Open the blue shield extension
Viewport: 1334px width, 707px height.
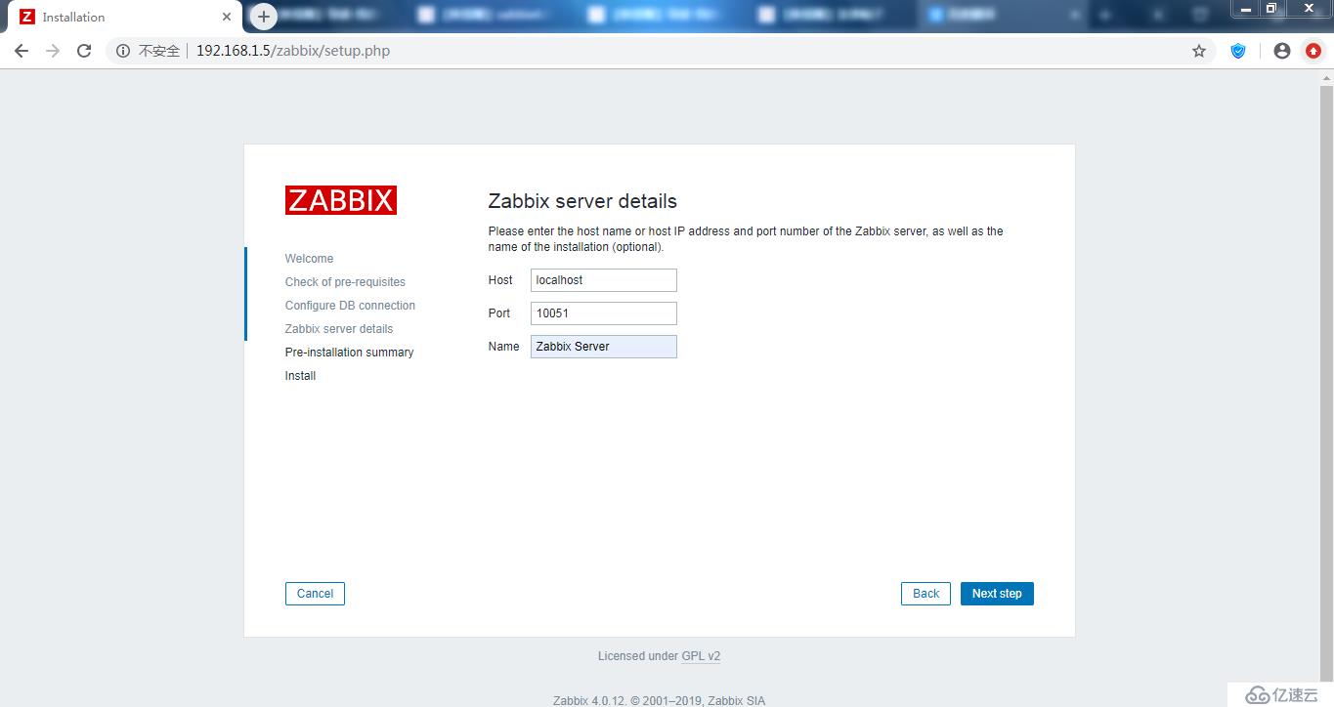coord(1238,51)
